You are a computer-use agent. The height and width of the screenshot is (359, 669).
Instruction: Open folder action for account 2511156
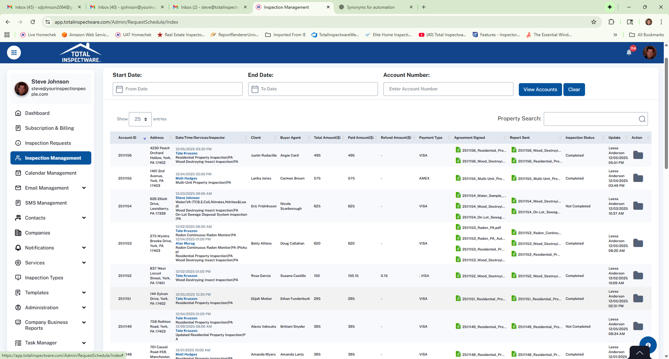tap(638, 155)
